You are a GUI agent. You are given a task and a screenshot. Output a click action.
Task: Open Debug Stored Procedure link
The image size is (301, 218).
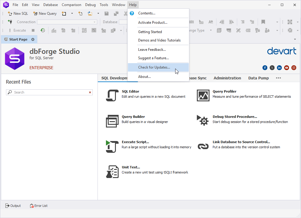click(235, 117)
